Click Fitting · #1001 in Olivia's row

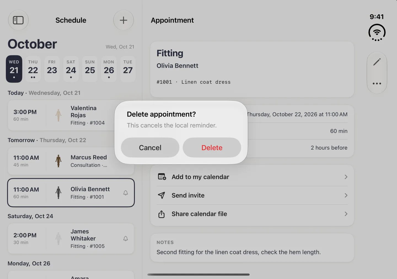[87, 197]
